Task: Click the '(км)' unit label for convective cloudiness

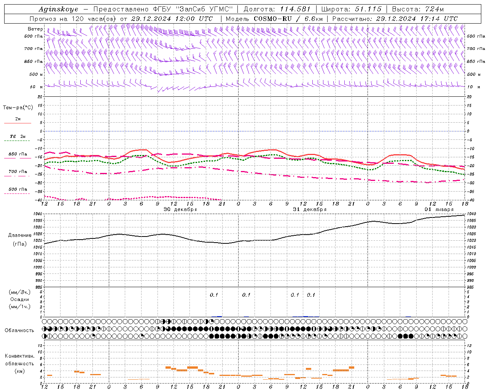Action: click(x=19, y=371)
